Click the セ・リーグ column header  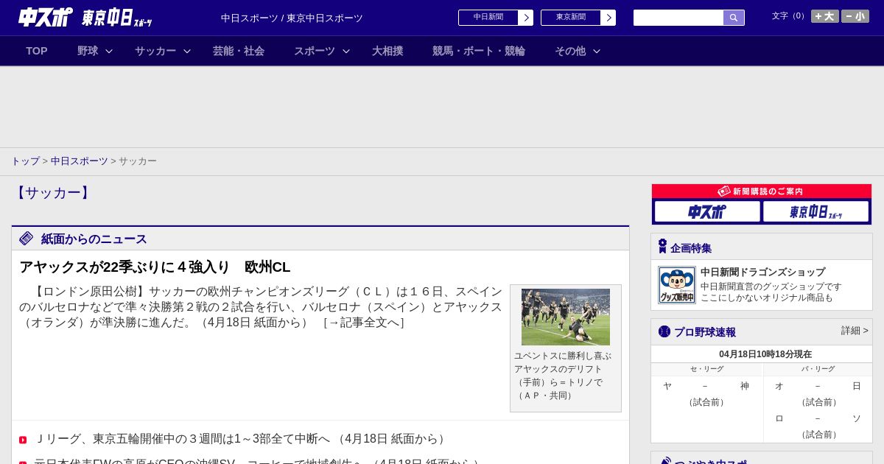706,369
